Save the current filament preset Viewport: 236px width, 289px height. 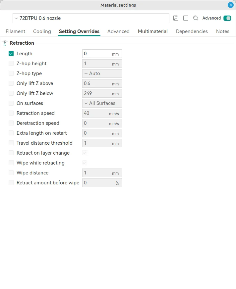(176, 18)
